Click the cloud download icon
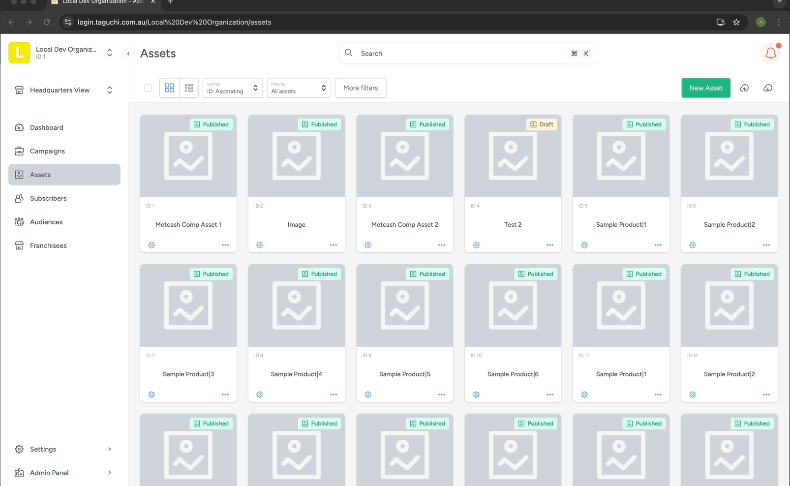 point(768,88)
